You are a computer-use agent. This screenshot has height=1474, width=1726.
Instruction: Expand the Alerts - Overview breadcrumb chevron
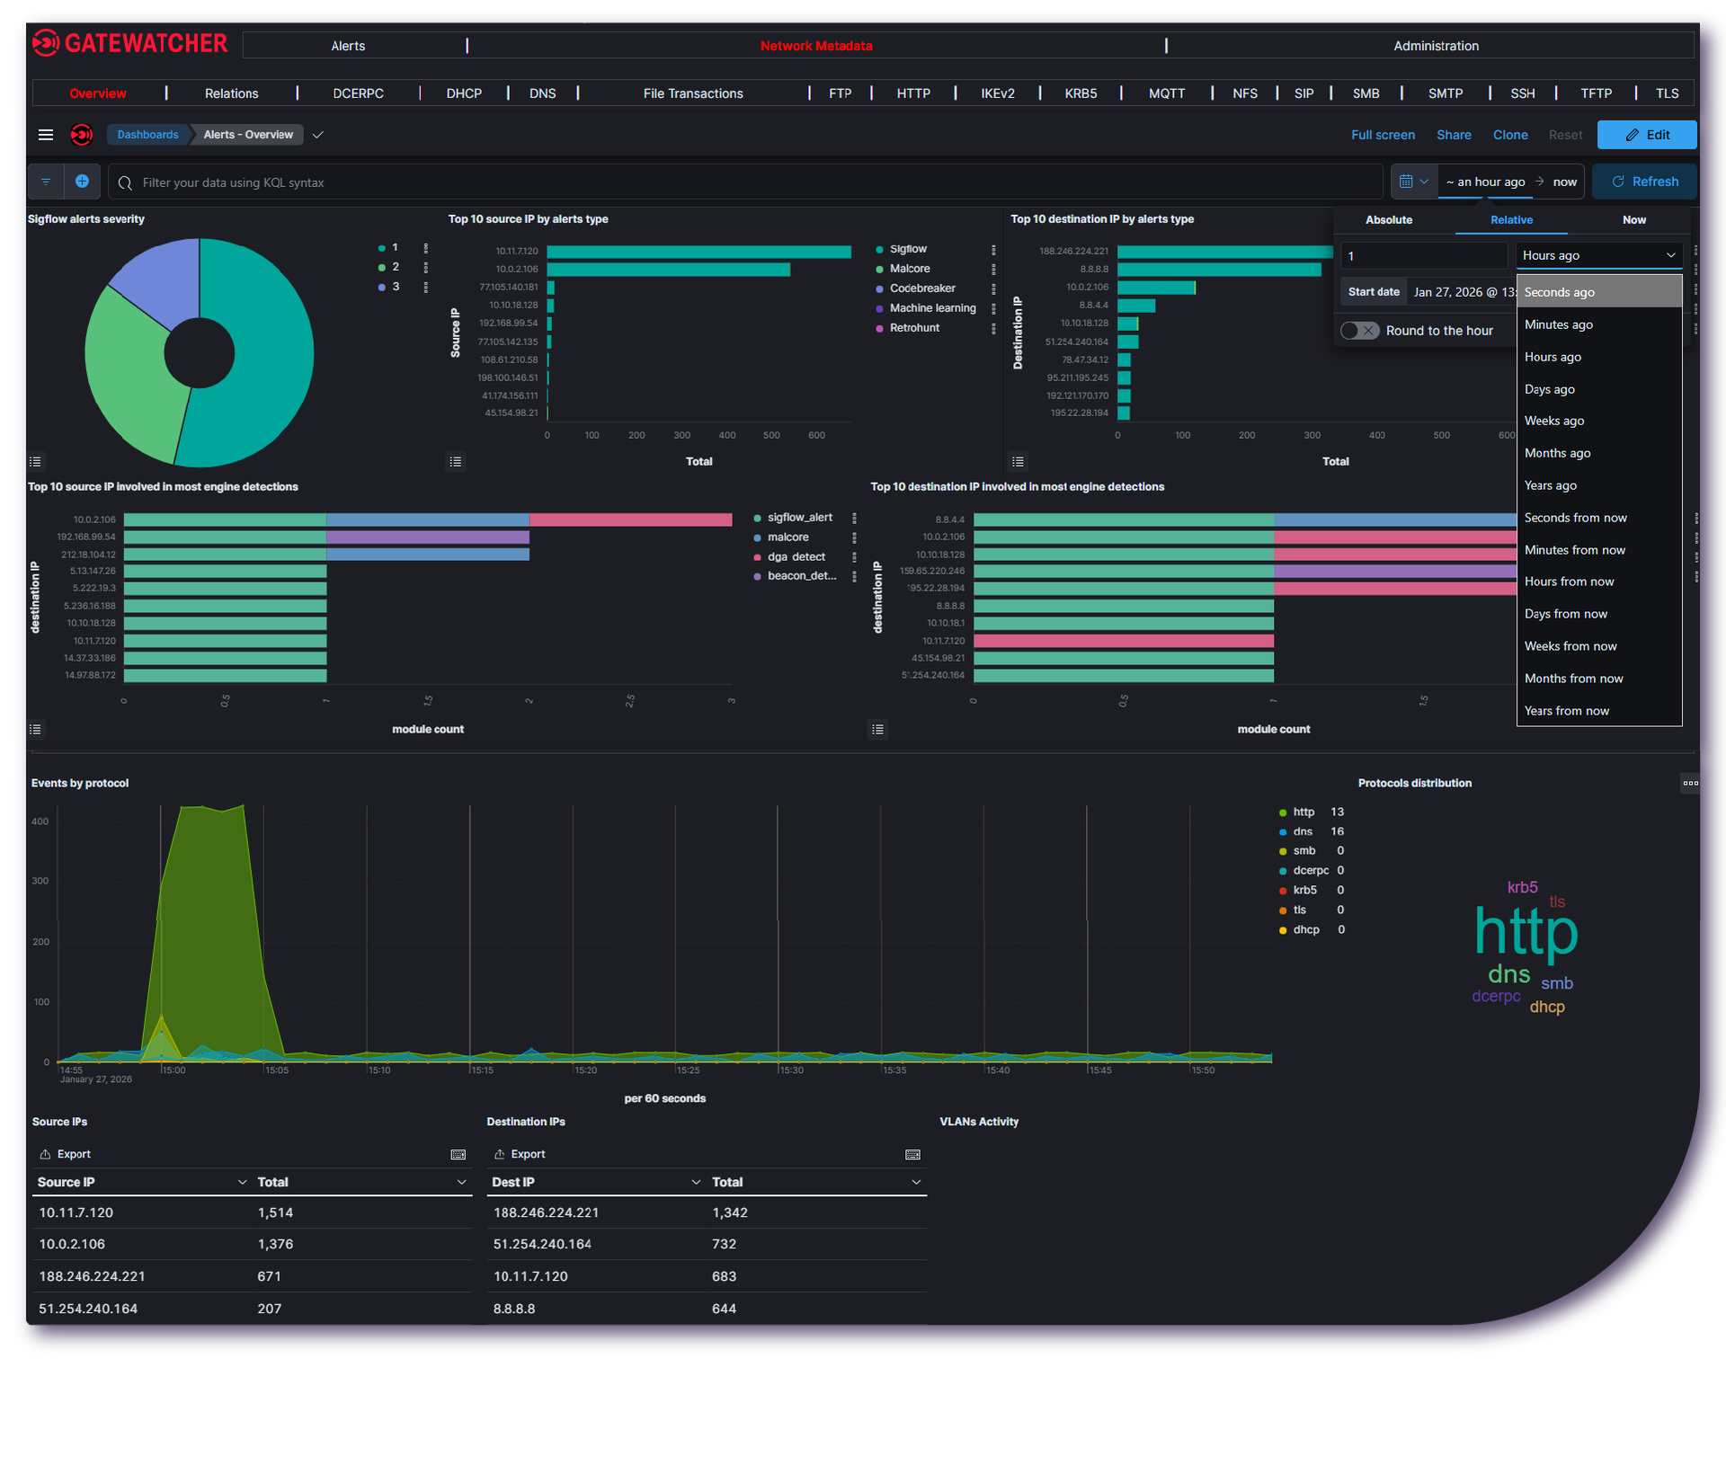coord(317,135)
